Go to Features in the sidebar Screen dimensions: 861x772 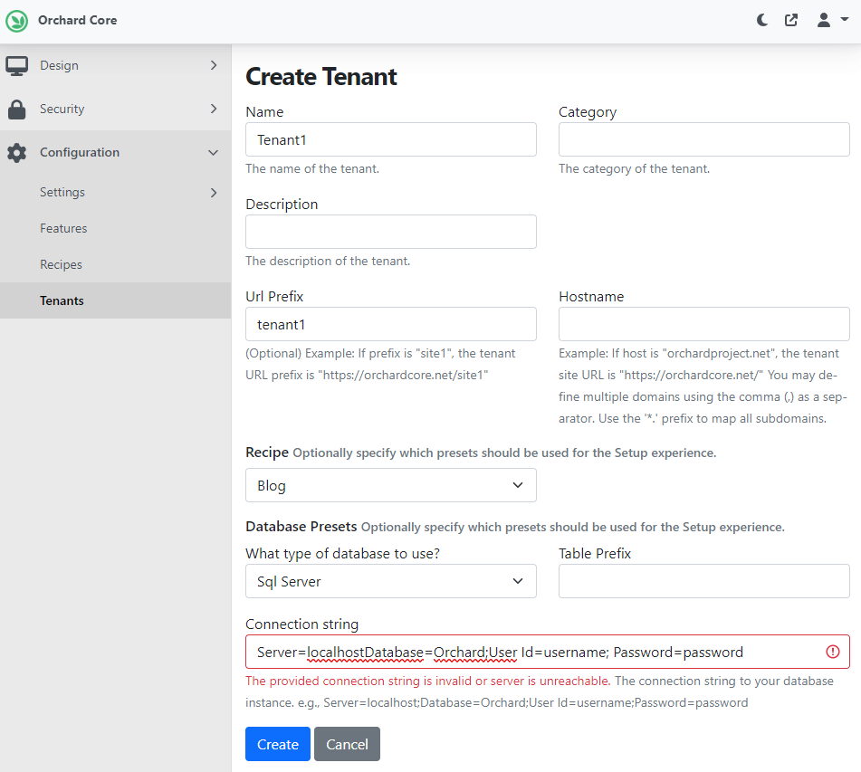click(x=115, y=228)
